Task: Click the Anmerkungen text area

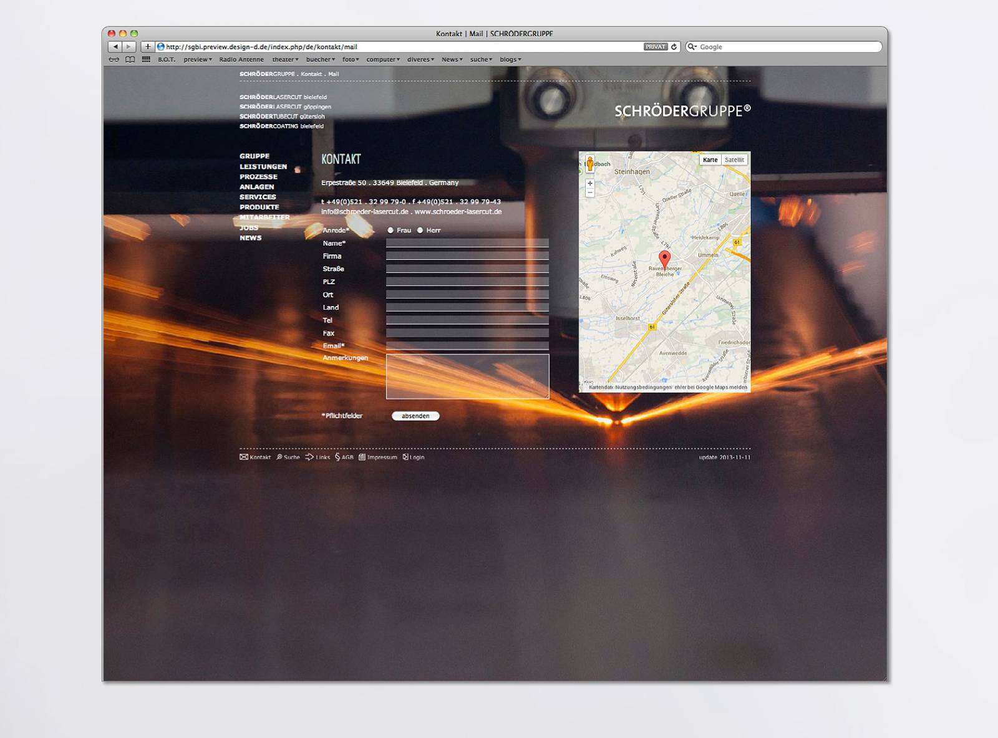Action: [467, 376]
